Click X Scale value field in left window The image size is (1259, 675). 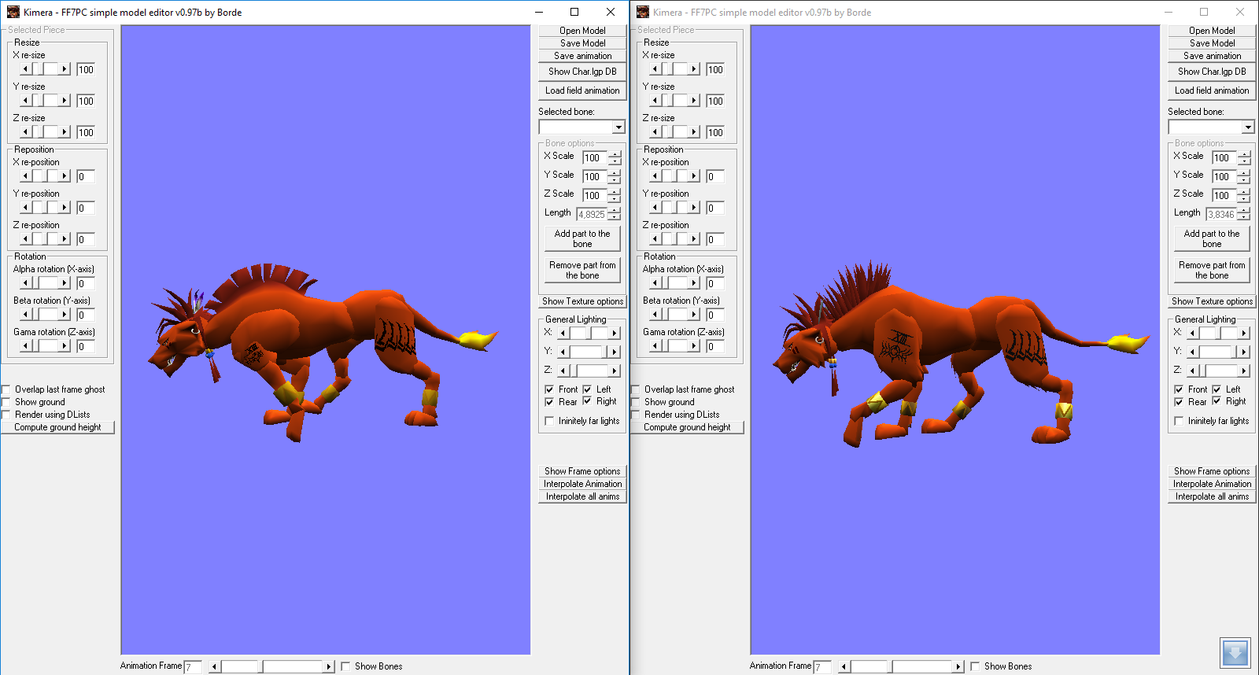[594, 157]
